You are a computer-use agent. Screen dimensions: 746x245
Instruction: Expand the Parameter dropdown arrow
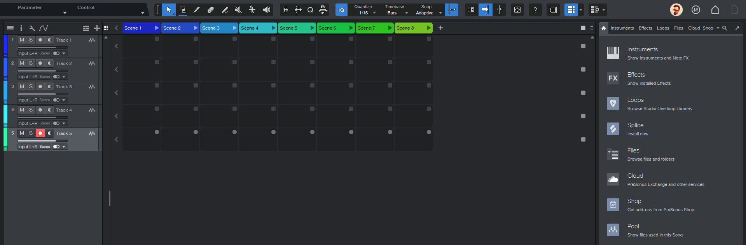[65, 13]
